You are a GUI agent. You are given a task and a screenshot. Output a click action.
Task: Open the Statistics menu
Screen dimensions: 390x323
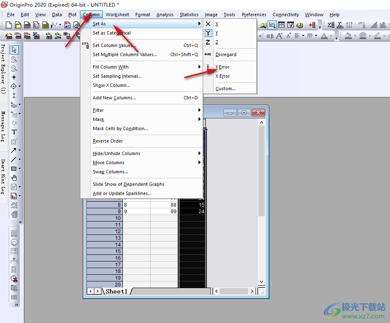pos(189,15)
